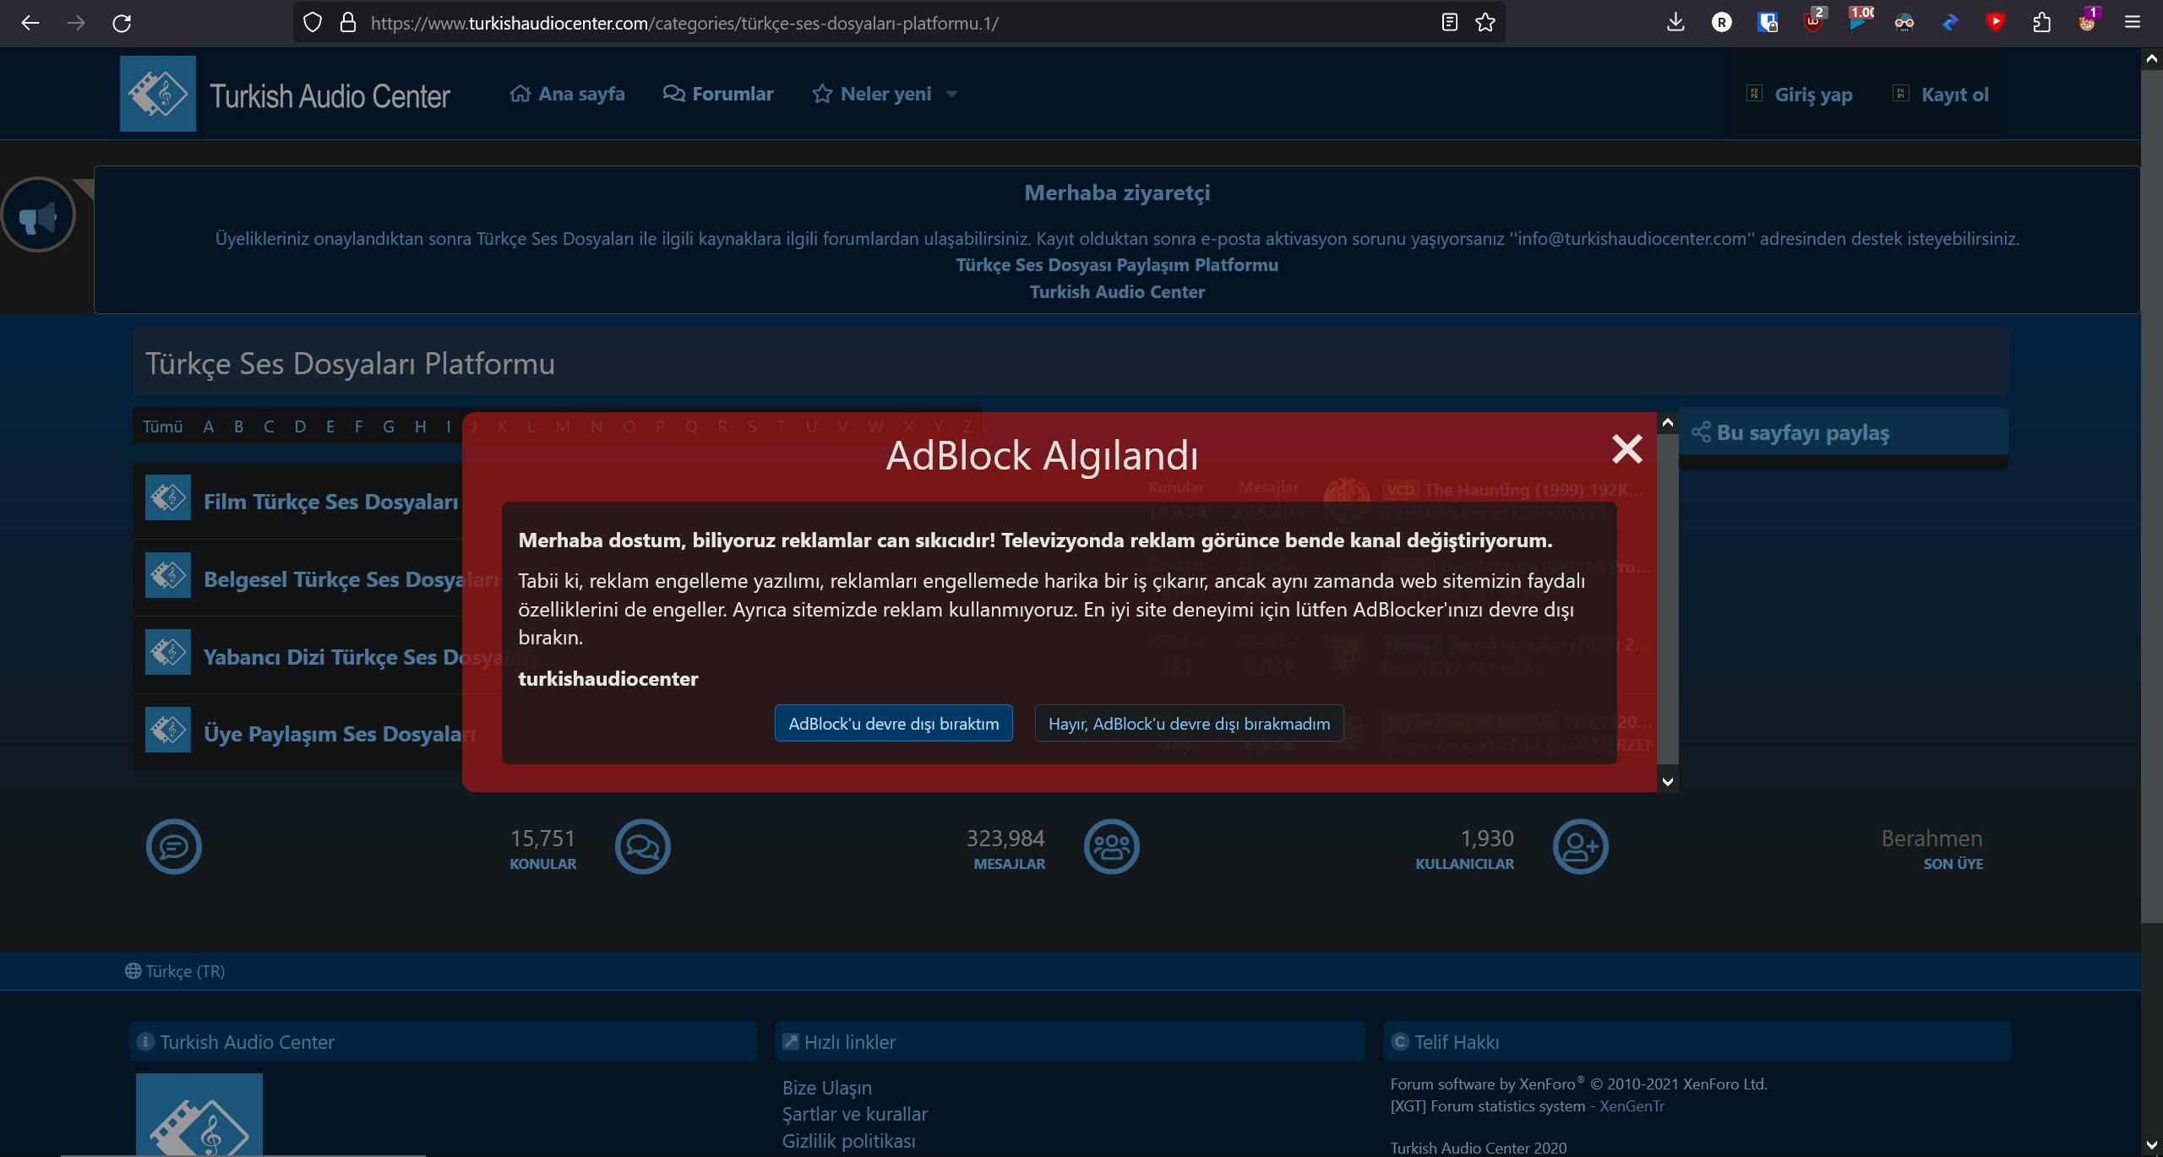The height and width of the screenshot is (1157, 2163).
Task: Open the Gizlilik politikası link
Action: pos(848,1141)
